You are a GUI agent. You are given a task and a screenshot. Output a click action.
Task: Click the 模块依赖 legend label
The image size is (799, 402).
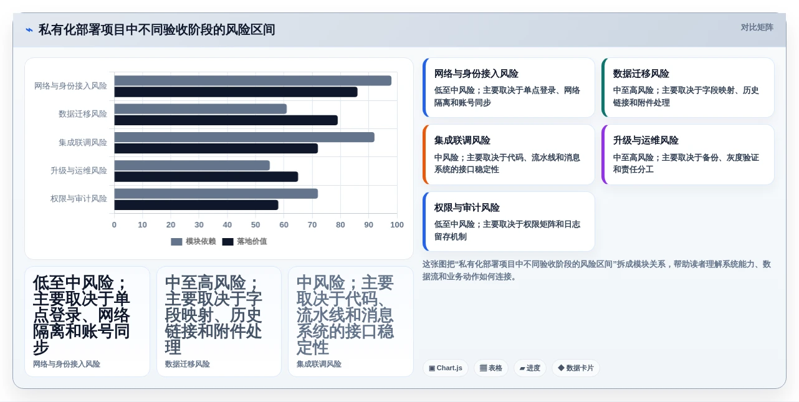[201, 242]
